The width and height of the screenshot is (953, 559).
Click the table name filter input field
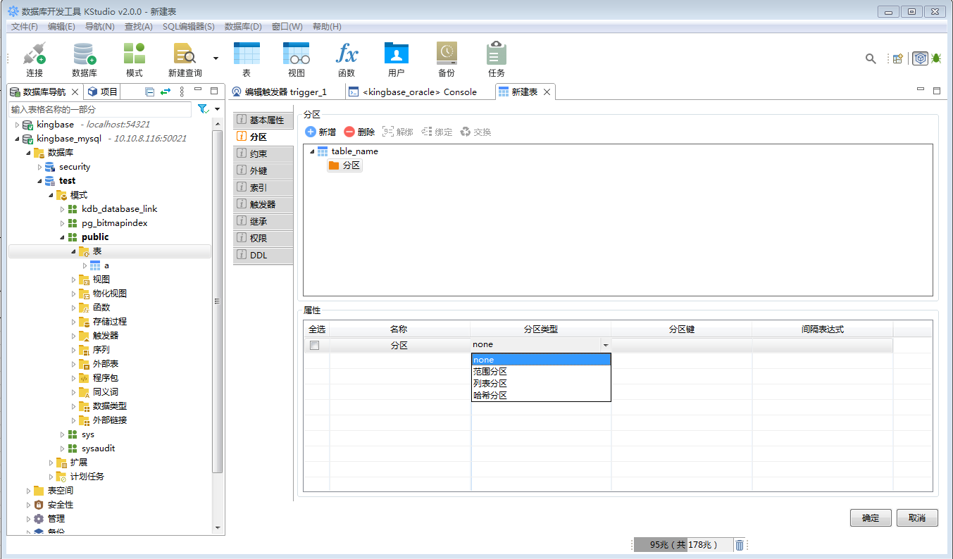pos(99,109)
